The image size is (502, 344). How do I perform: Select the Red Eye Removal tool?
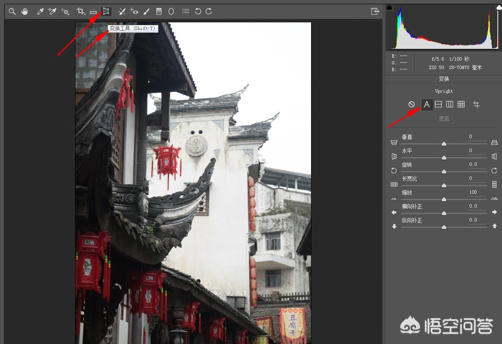pyautogui.click(x=134, y=11)
